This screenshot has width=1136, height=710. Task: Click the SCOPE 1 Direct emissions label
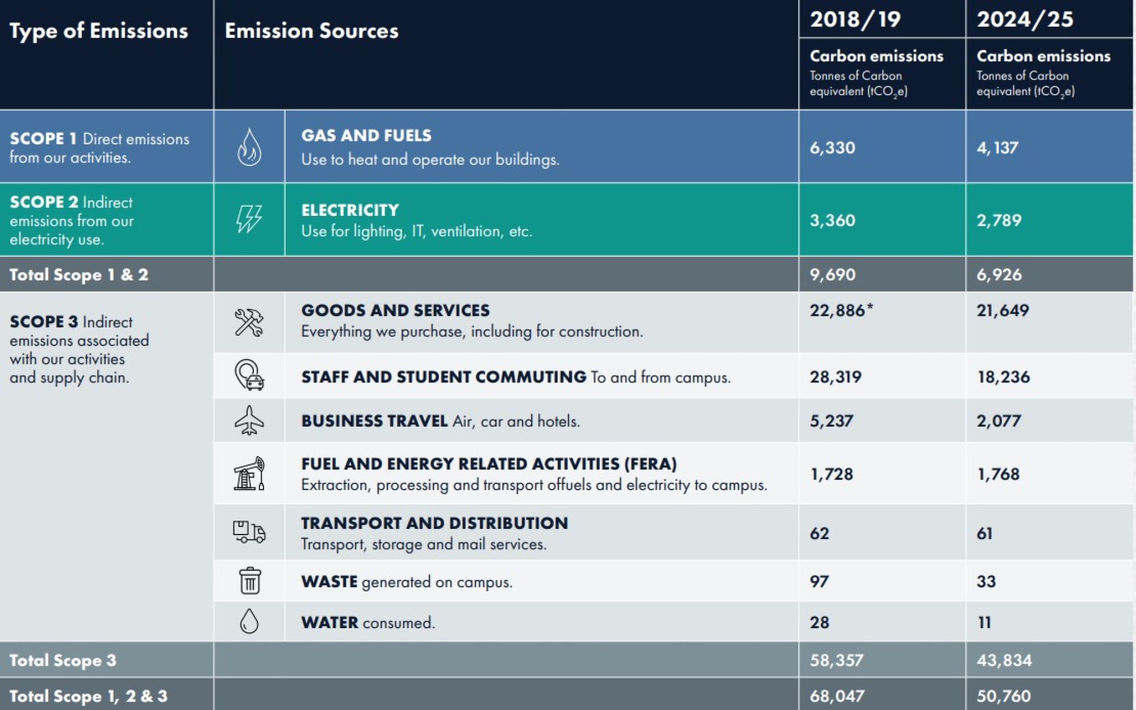point(99,148)
